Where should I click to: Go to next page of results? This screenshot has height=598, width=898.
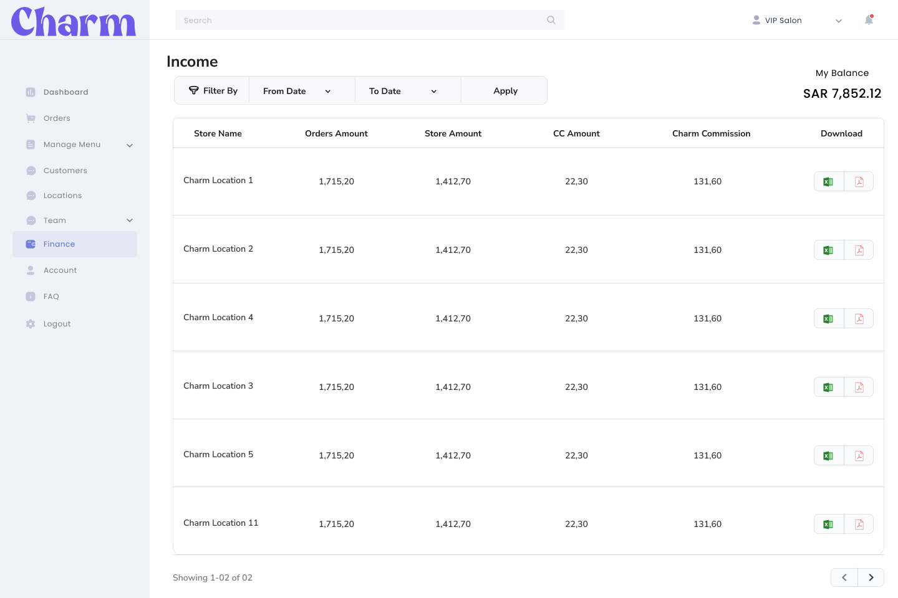pos(871,577)
